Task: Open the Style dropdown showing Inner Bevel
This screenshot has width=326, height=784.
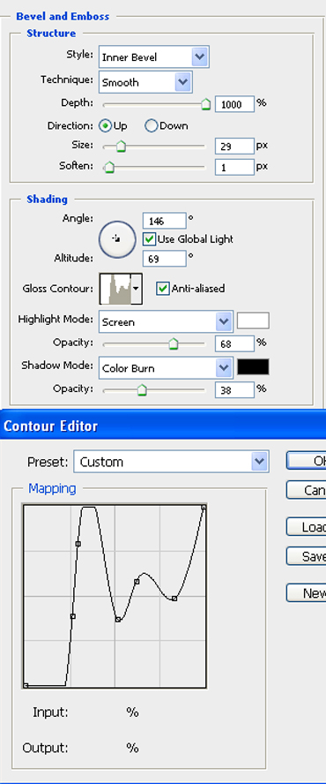Action: pyautogui.click(x=154, y=57)
